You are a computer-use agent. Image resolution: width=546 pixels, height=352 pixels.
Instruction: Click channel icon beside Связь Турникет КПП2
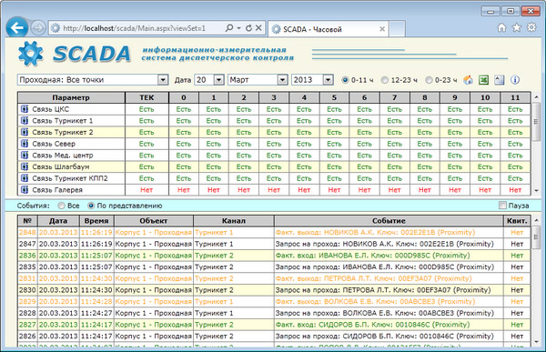[25, 178]
